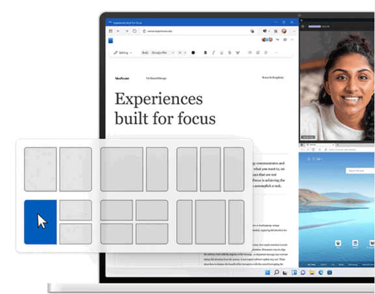Open the Windows Start button
Viewport: 375px width, 294px height.
[268, 272]
